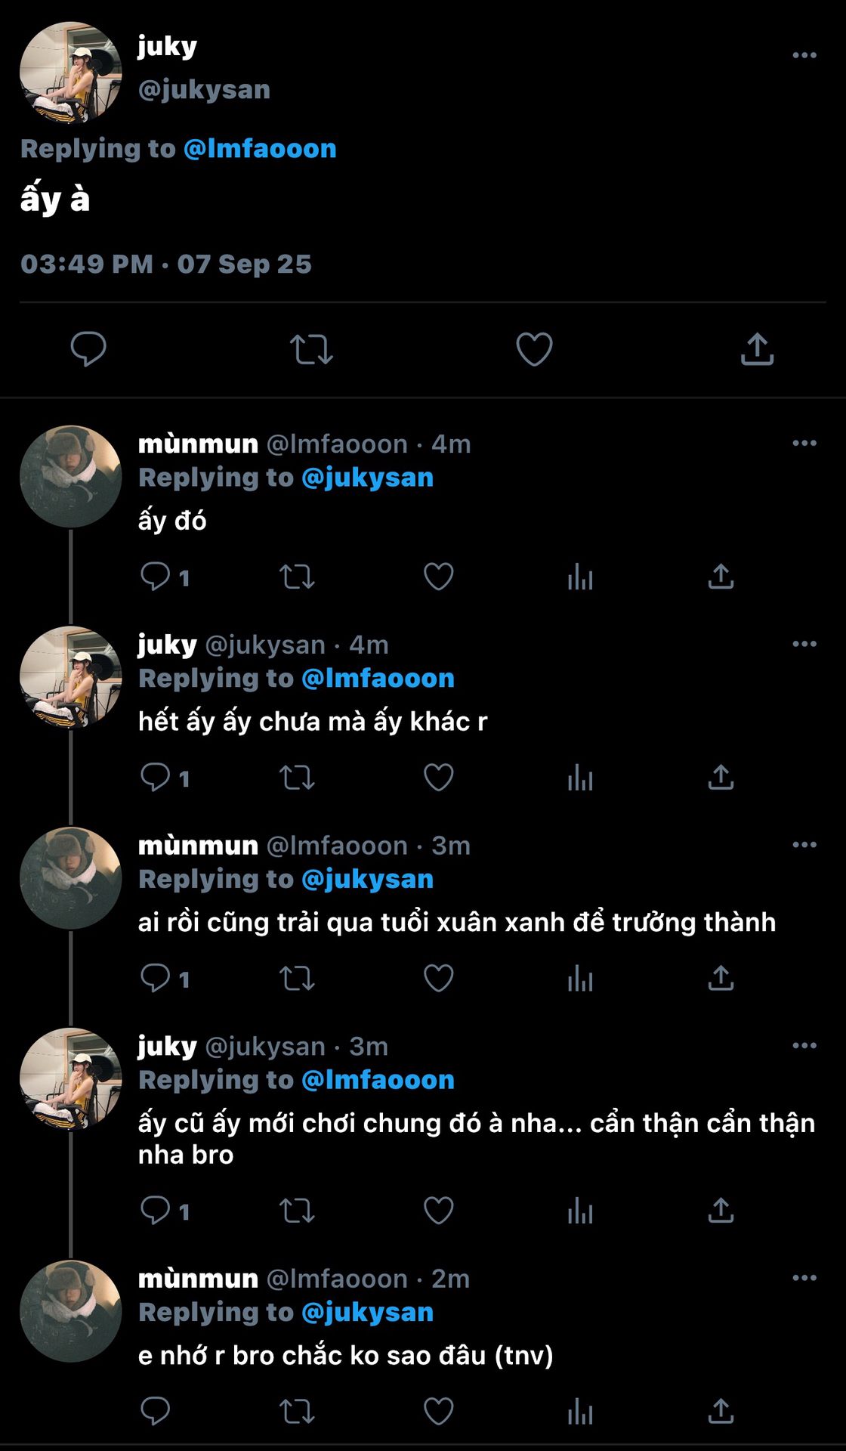This screenshot has width=846, height=1451.
Task: Open more options for main juky tweet
Action: click(804, 55)
